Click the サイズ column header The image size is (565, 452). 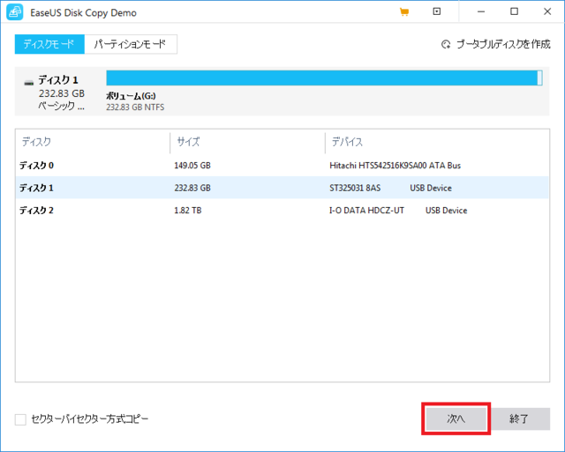[x=188, y=142]
